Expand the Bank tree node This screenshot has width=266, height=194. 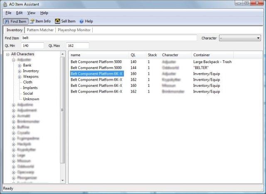coord(20,66)
